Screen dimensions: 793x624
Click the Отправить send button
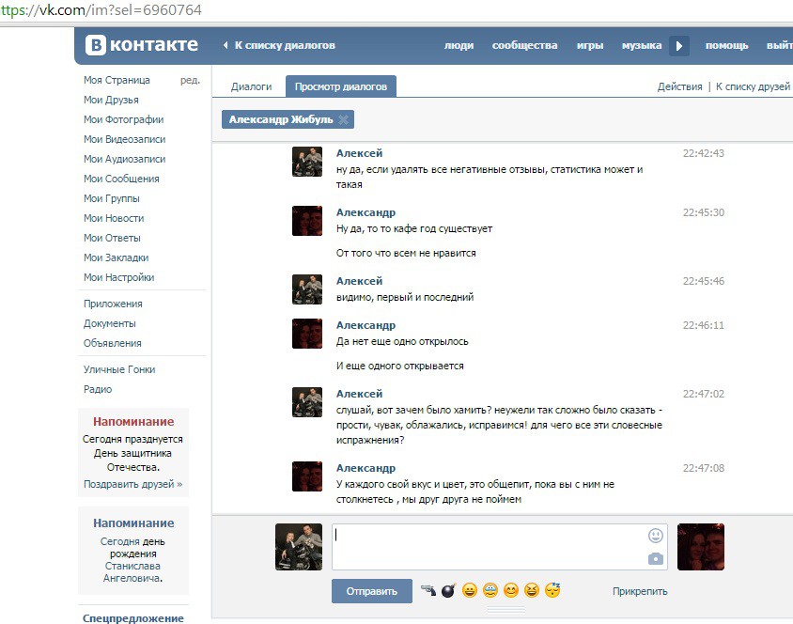click(x=371, y=591)
